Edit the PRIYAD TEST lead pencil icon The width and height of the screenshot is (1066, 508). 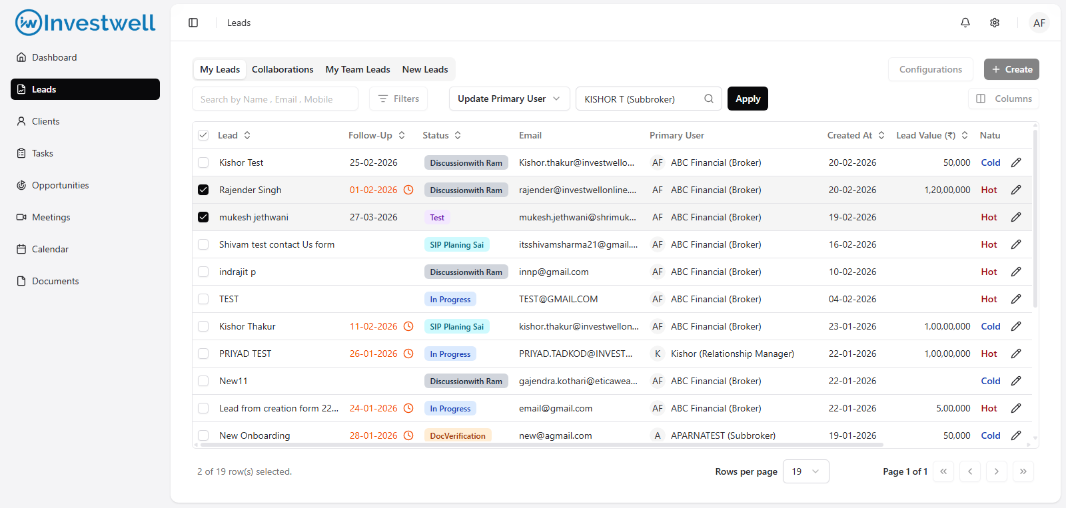pos(1016,354)
